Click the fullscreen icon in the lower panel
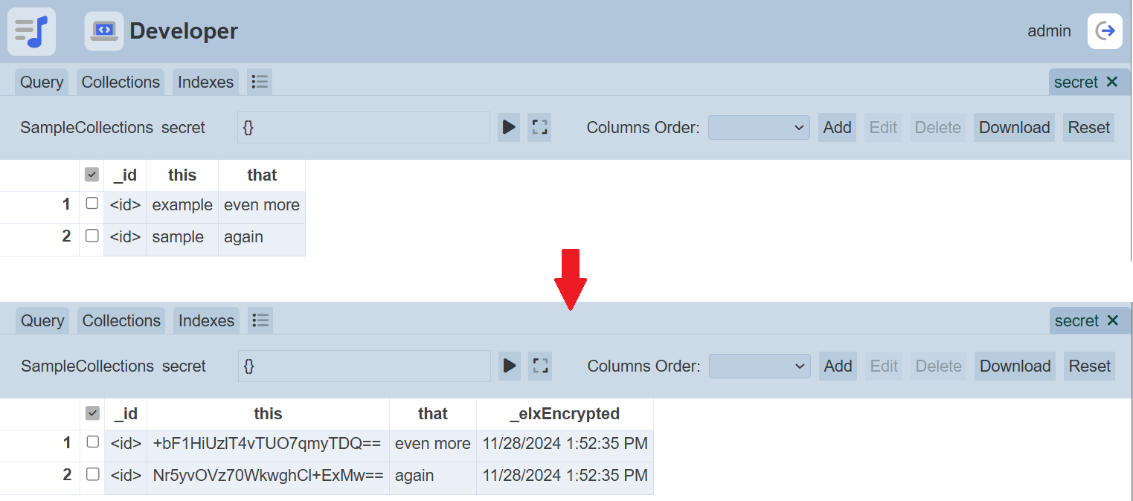Viewport: 1133px width, 501px height. 540,366
